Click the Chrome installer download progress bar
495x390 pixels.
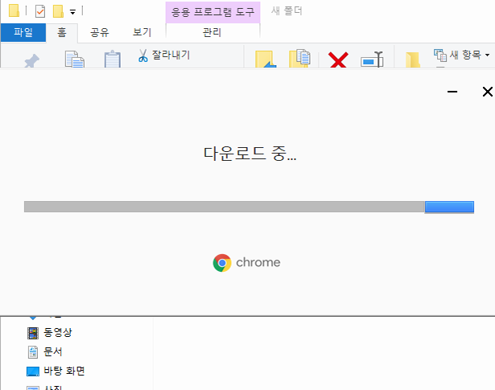[x=249, y=207]
